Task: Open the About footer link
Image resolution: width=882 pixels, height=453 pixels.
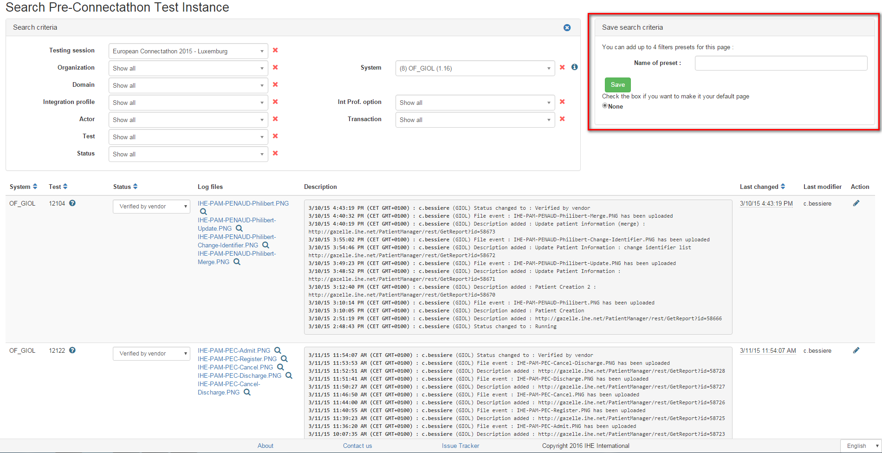Action: [x=266, y=446]
